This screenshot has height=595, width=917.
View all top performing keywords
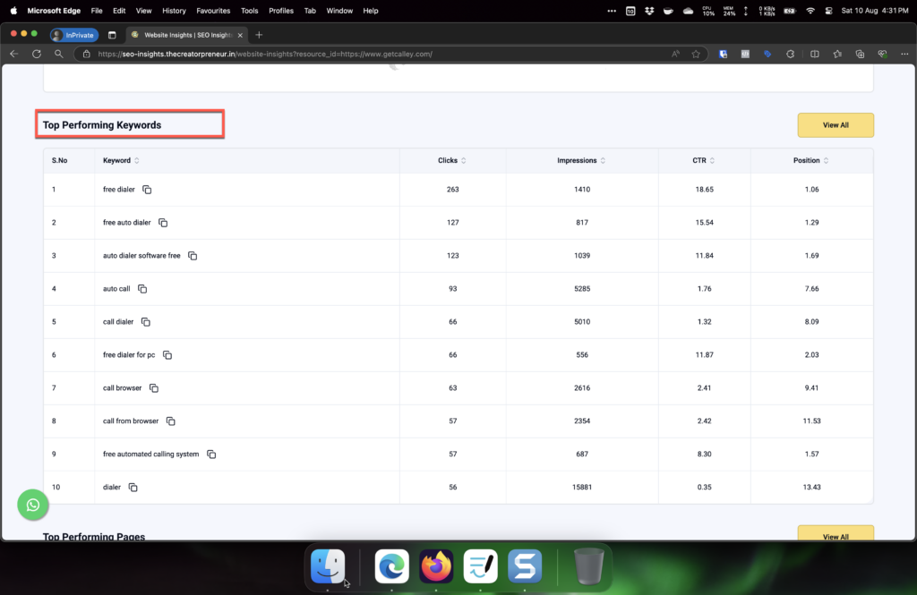pos(836,125)
